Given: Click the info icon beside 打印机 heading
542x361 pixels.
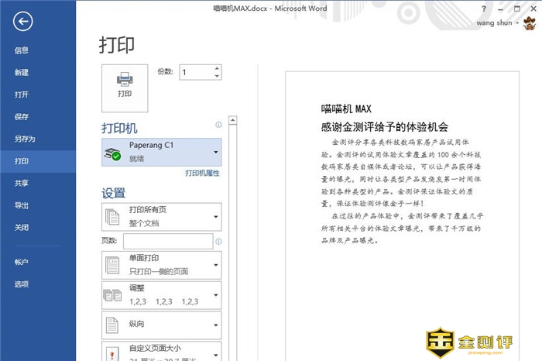Looking at the screenshot, I should [219, 125].
